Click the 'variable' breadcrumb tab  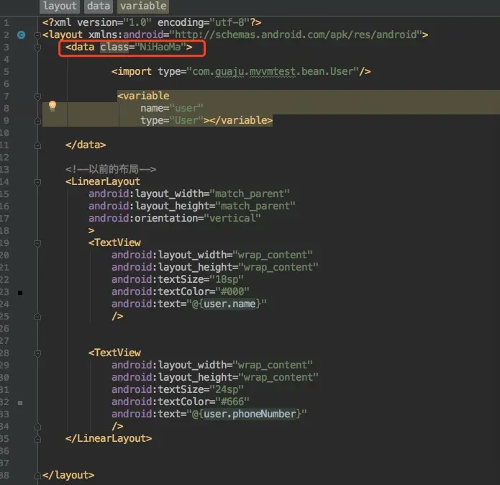[143, 6]
